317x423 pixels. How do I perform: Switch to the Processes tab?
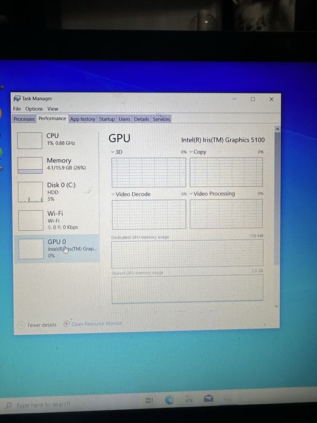24,119
